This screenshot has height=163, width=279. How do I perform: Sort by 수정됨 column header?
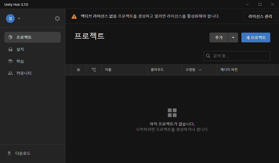(199, 70)
